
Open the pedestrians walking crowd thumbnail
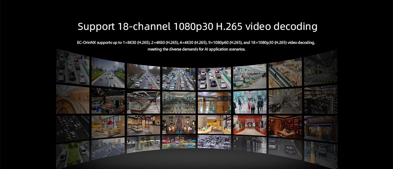250,102
